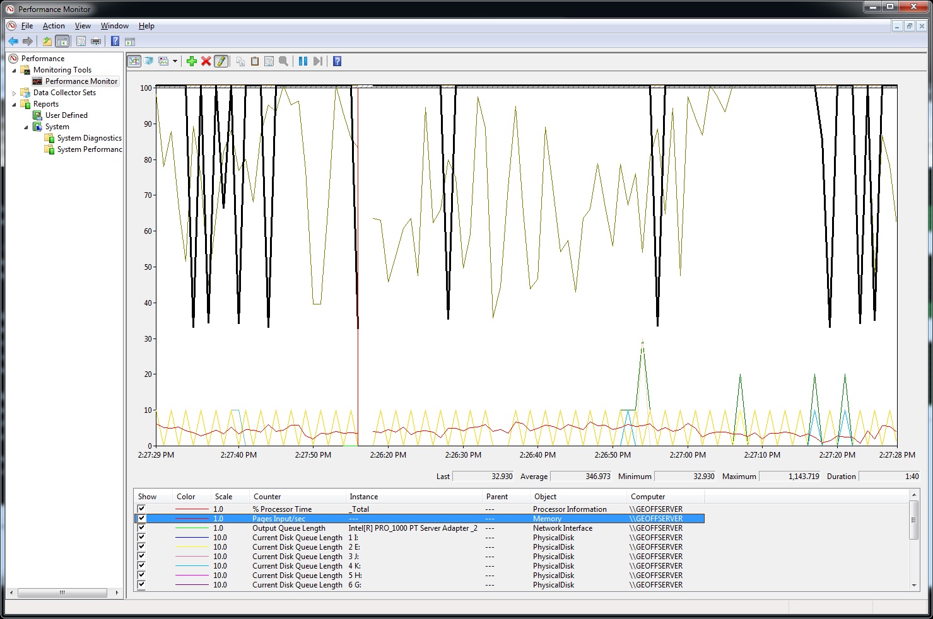Select System Diagnostics report folder
The width and height of the screenshot is (933, 619).
tap(89, 138)
